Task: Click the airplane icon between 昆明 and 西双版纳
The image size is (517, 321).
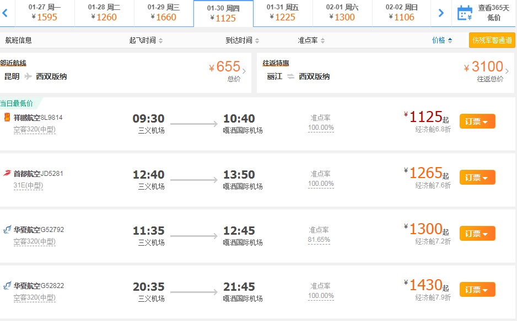Action: [x=28, y=76]
